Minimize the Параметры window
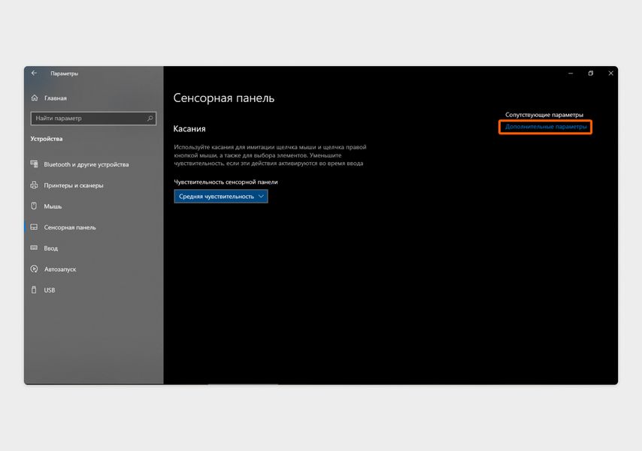Viewport: 642px width, 451px height. pyautogui.click(x=571, y=74)
